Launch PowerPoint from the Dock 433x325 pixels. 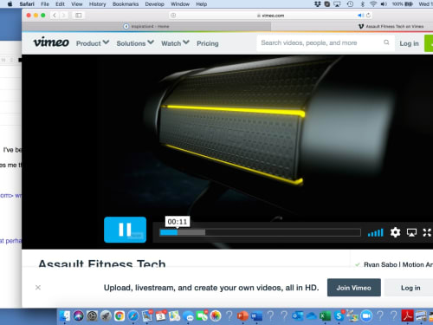coord(242,315)
